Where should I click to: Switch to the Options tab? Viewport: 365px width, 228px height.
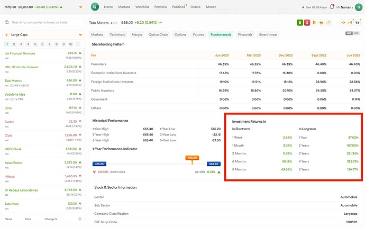180,35
